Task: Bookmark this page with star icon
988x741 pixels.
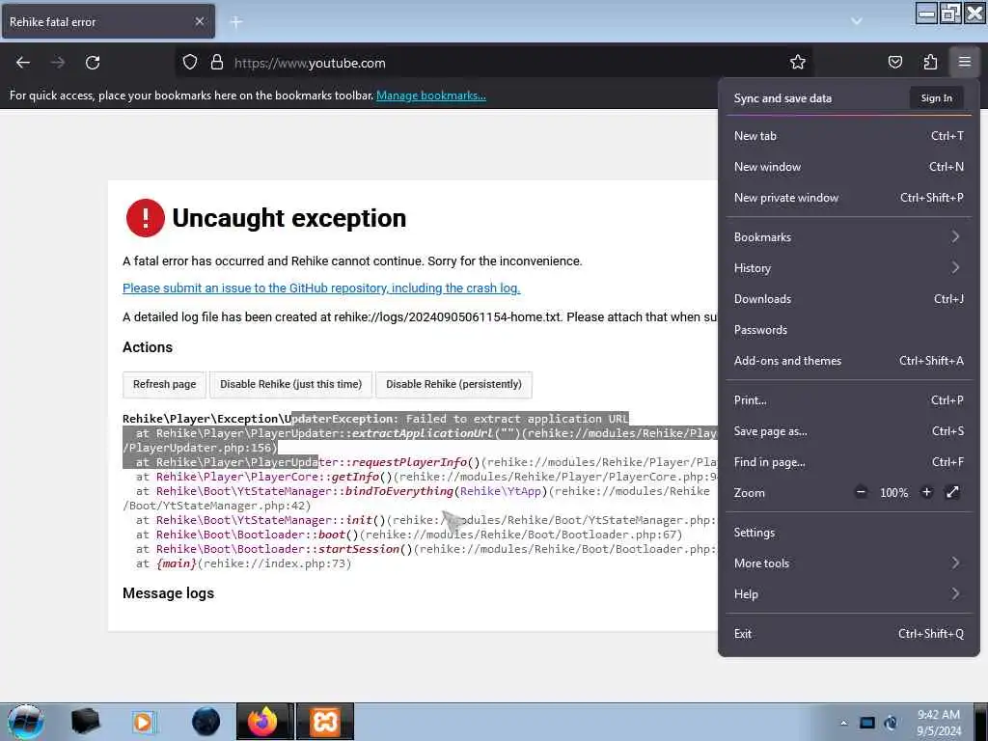Action: [x=798, y=62]
